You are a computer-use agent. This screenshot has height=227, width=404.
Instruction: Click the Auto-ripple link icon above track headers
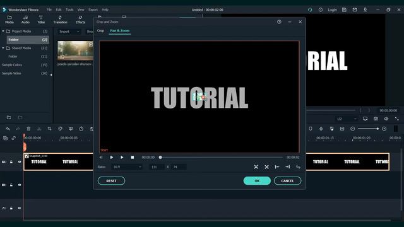[14, 138]
